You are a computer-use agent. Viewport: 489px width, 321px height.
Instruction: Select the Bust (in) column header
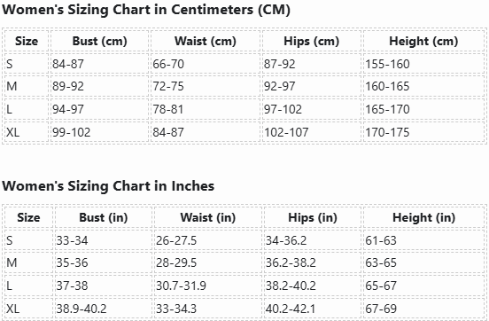point(104,217)
